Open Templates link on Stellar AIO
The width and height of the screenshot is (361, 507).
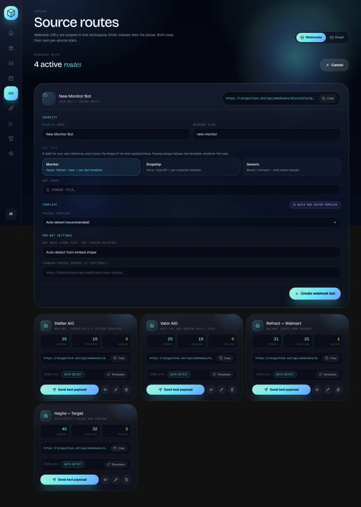pyautogui.click(x=116, y=375)
